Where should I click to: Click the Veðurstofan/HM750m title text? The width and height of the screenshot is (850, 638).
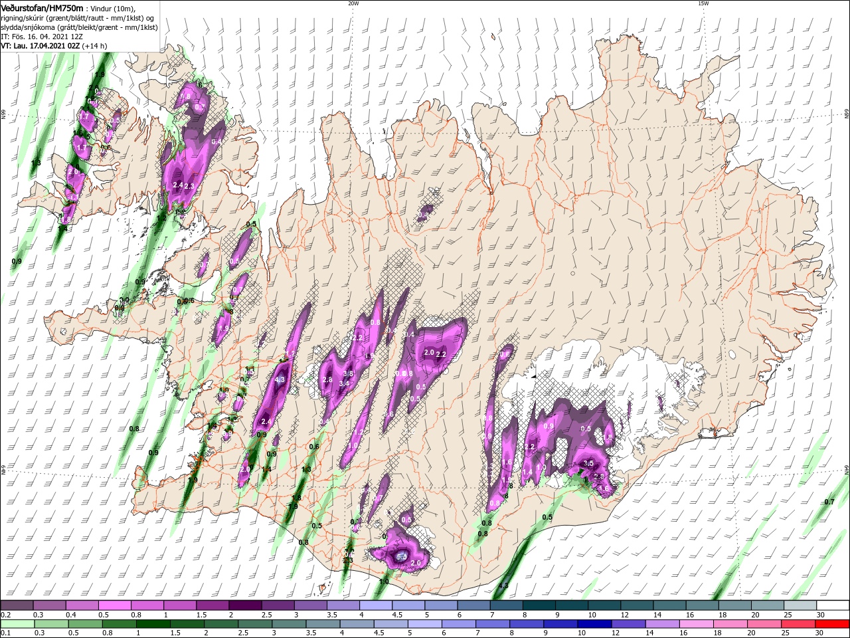(x=42, y=7)
